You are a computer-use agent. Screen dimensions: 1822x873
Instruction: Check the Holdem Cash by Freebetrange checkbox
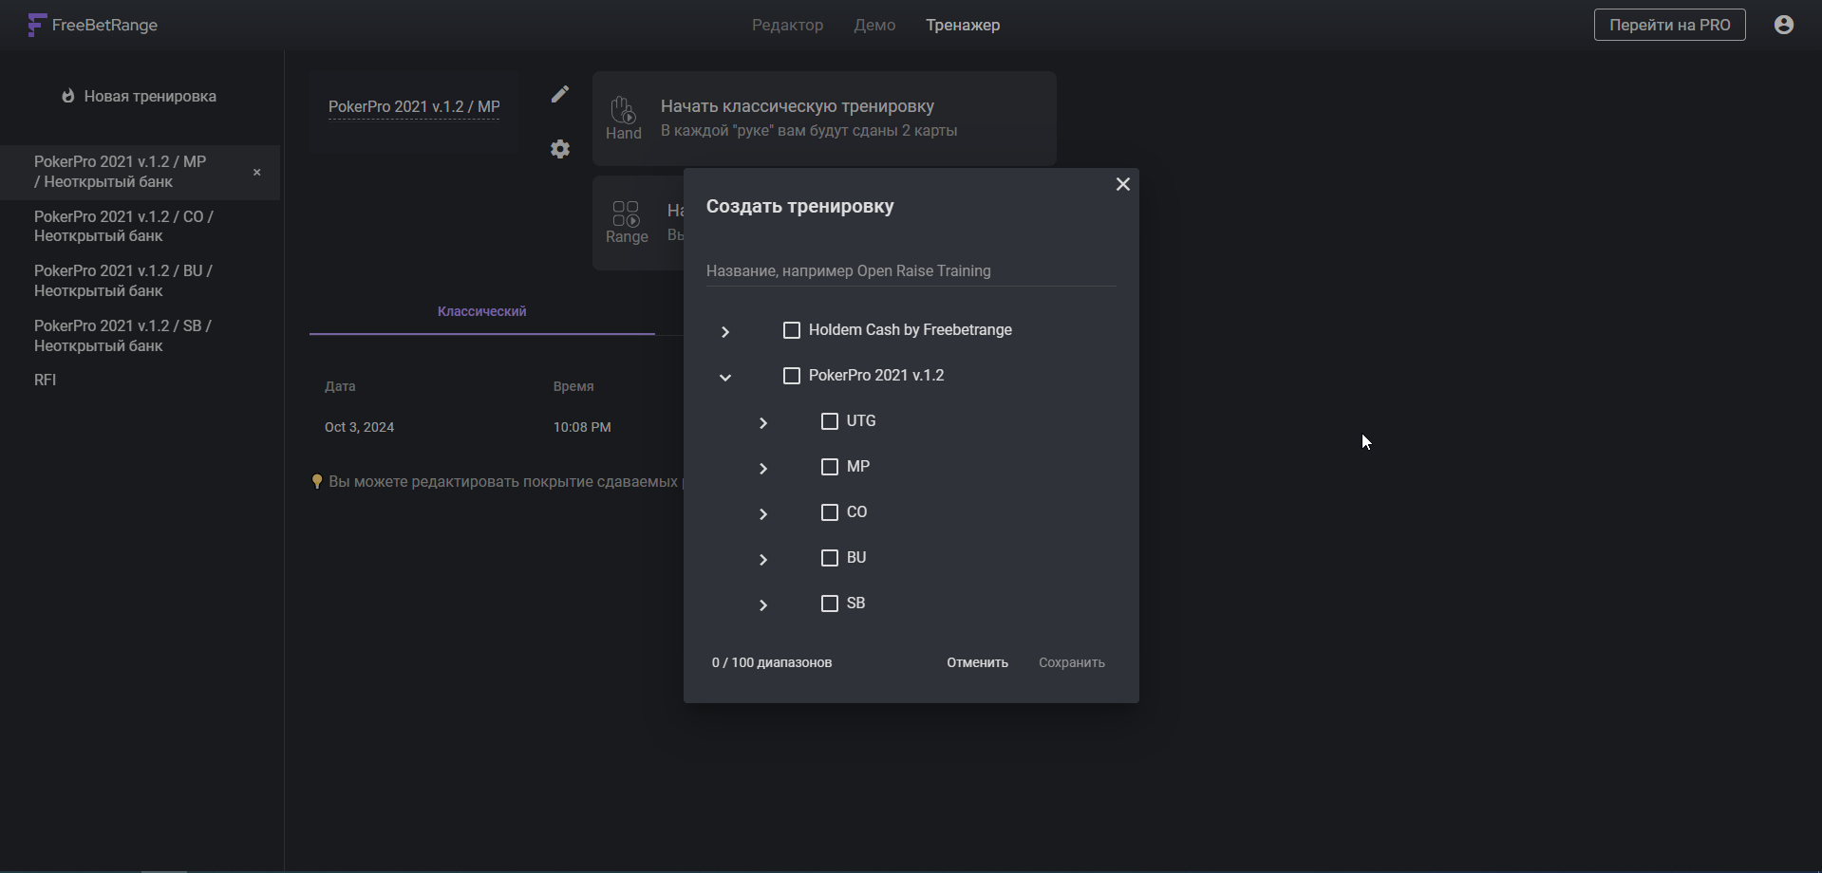(x=792, y=330)
